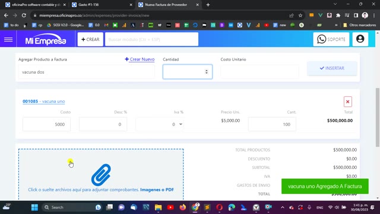380x214 pixels.
Task: Expand the system tray hidden icons chevron
Action: (x=283, y=207)
